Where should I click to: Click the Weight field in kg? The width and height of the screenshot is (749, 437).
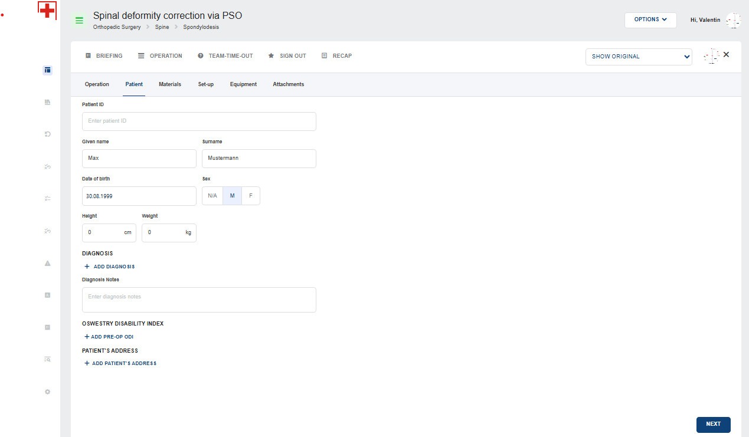(x=169, y=233)
